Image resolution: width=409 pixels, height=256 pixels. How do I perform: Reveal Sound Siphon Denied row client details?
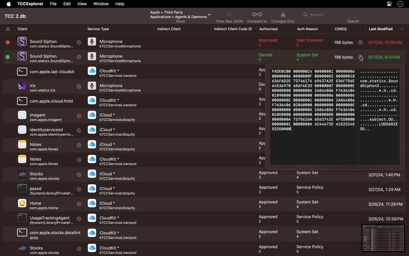coord(79,57)
